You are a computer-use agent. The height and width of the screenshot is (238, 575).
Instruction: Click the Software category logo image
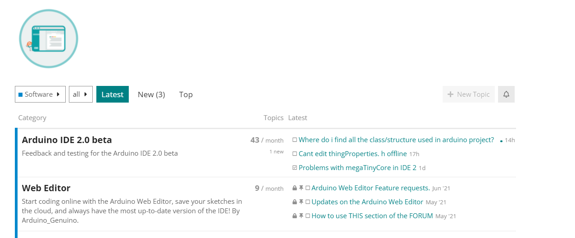pos(49,39)
